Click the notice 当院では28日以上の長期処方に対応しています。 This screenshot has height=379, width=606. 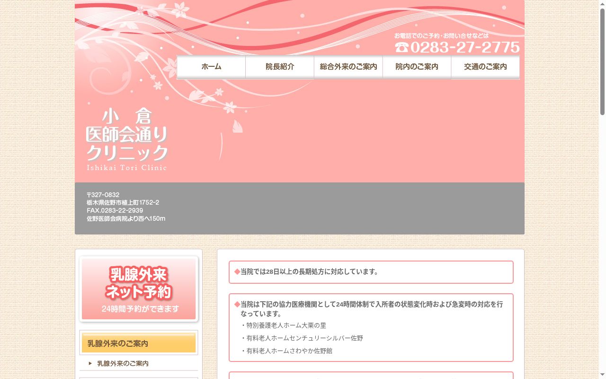(310, 272)
